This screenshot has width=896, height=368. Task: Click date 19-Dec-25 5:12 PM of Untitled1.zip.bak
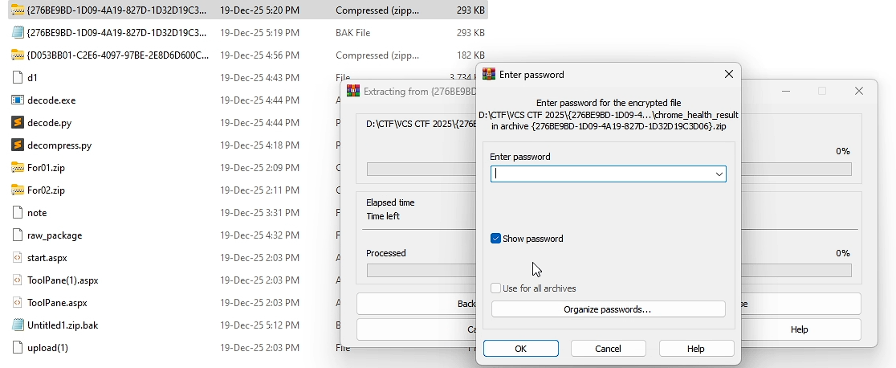[x=259, y=325]
